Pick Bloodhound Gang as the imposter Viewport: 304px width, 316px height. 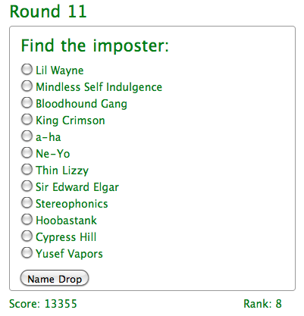point(27,102)
